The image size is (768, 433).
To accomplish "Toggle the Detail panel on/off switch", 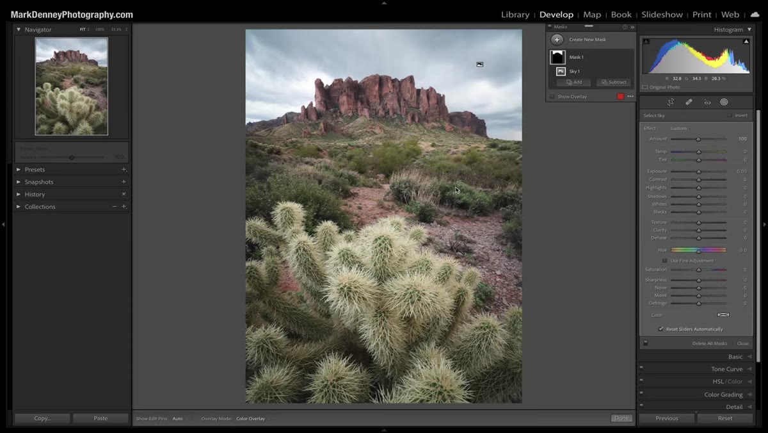I will pyautogui.click(x=641, y=405).
